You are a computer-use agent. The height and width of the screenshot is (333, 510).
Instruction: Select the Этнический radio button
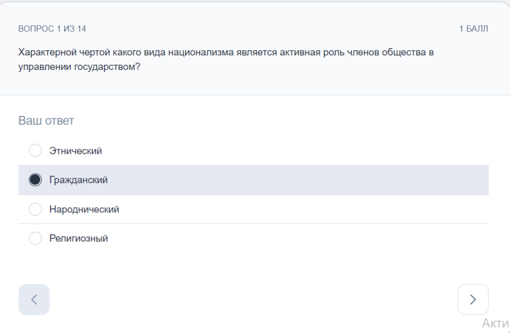coord(35,150)
